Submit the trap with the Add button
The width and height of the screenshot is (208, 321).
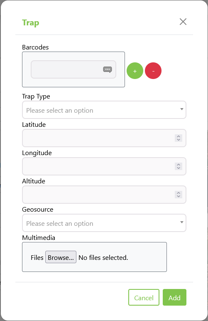[174, 297]
